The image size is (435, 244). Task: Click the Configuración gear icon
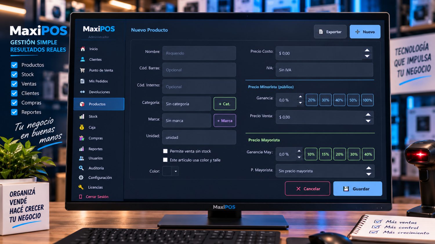coord(81,178)
